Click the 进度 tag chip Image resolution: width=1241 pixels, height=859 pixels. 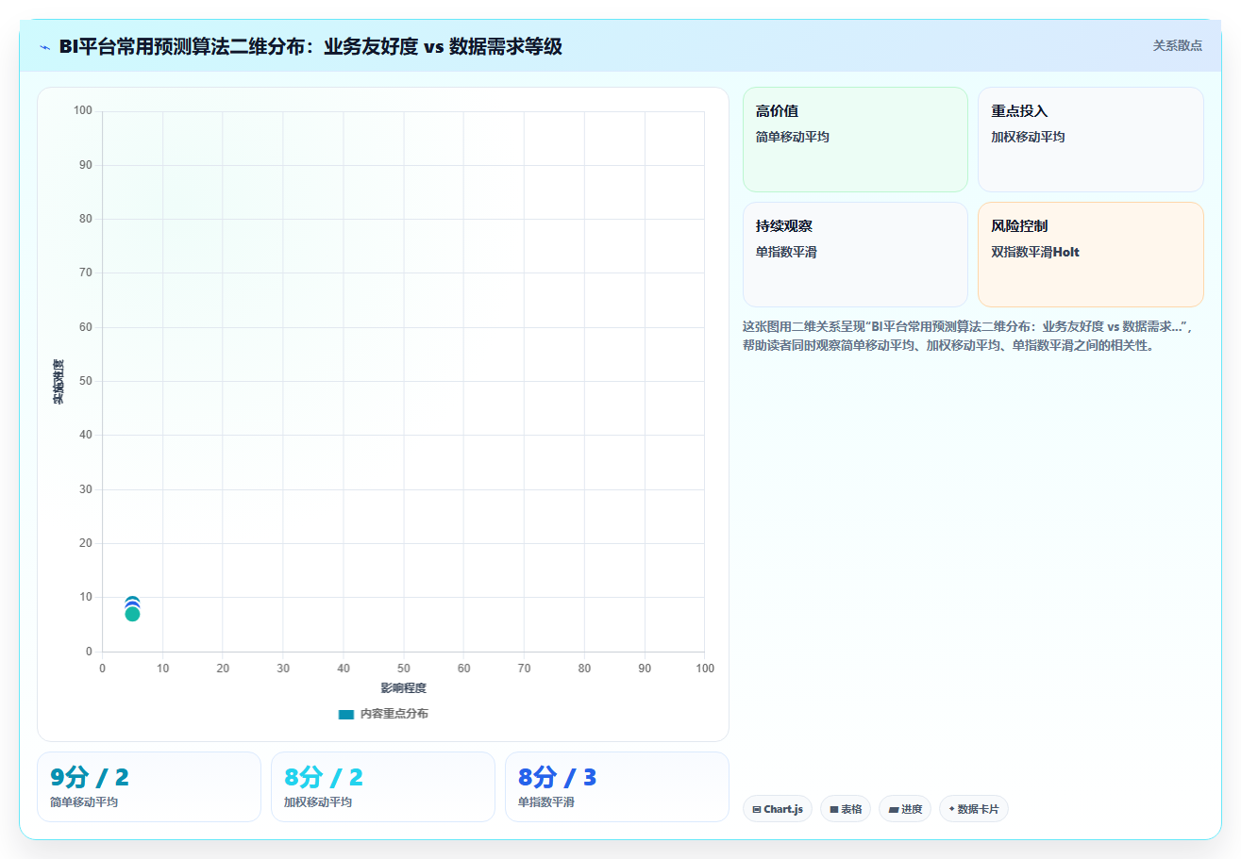905,809
